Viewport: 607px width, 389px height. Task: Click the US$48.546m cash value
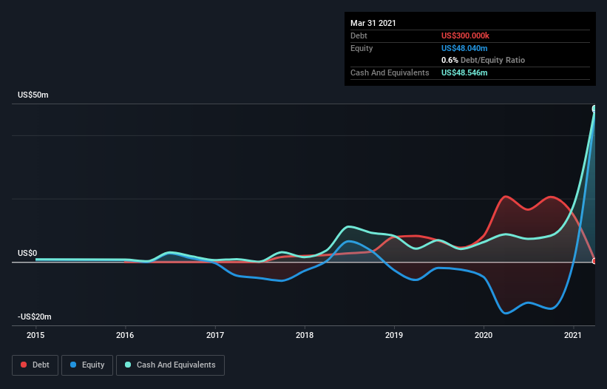point(464,72)
